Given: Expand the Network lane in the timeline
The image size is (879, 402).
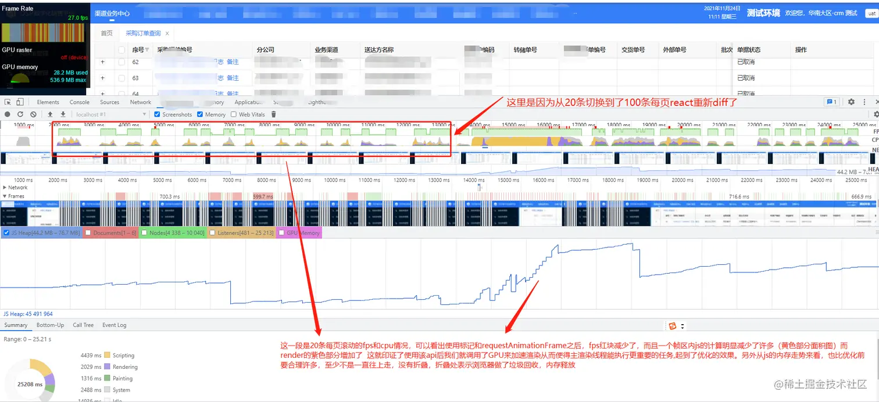Looking at the screenshot, I should (x=5, y=187).
